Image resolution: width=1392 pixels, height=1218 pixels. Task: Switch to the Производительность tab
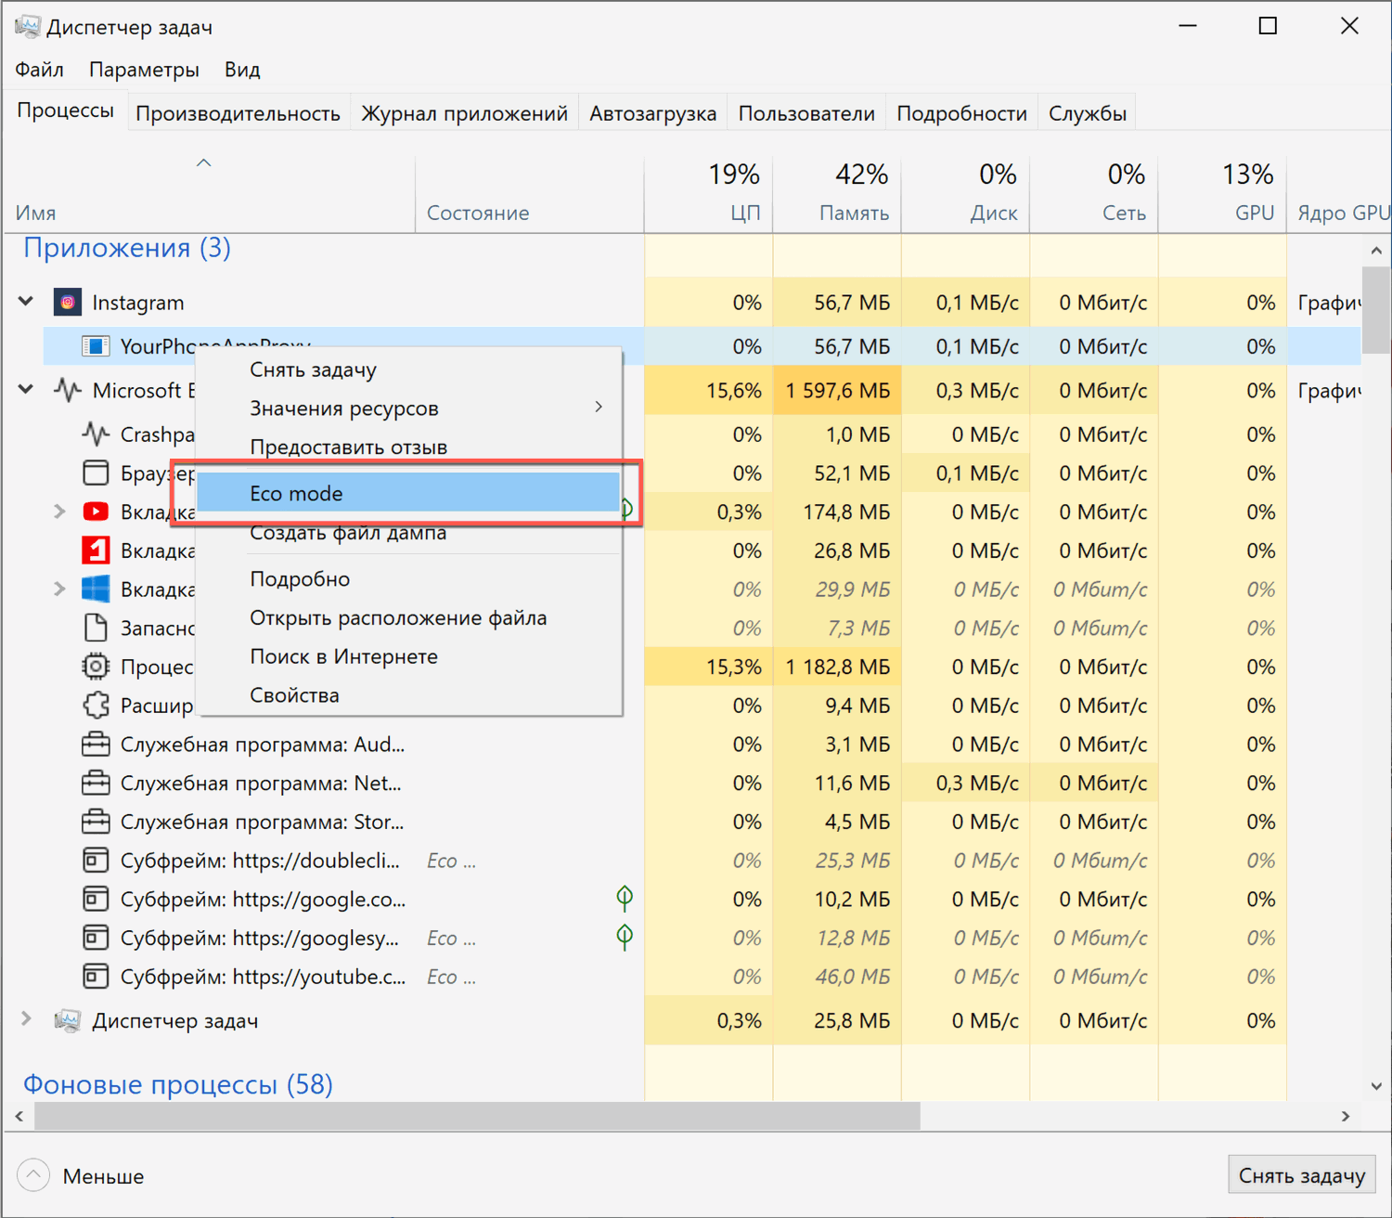tap(238, 113)
